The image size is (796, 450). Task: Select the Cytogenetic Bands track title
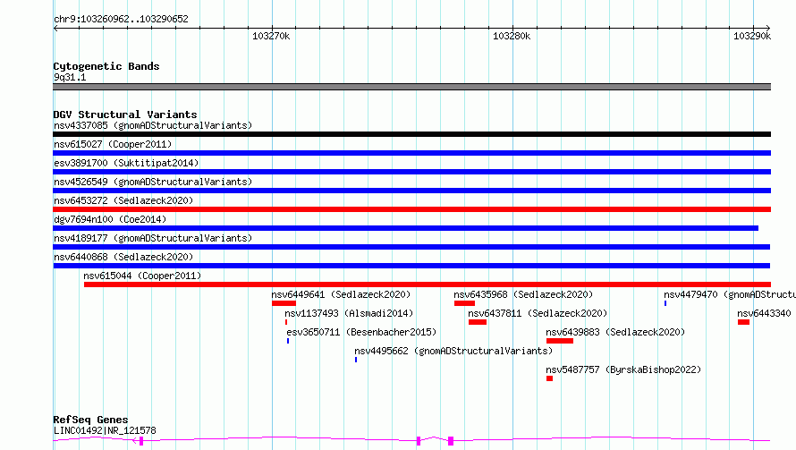click(106, 66)
